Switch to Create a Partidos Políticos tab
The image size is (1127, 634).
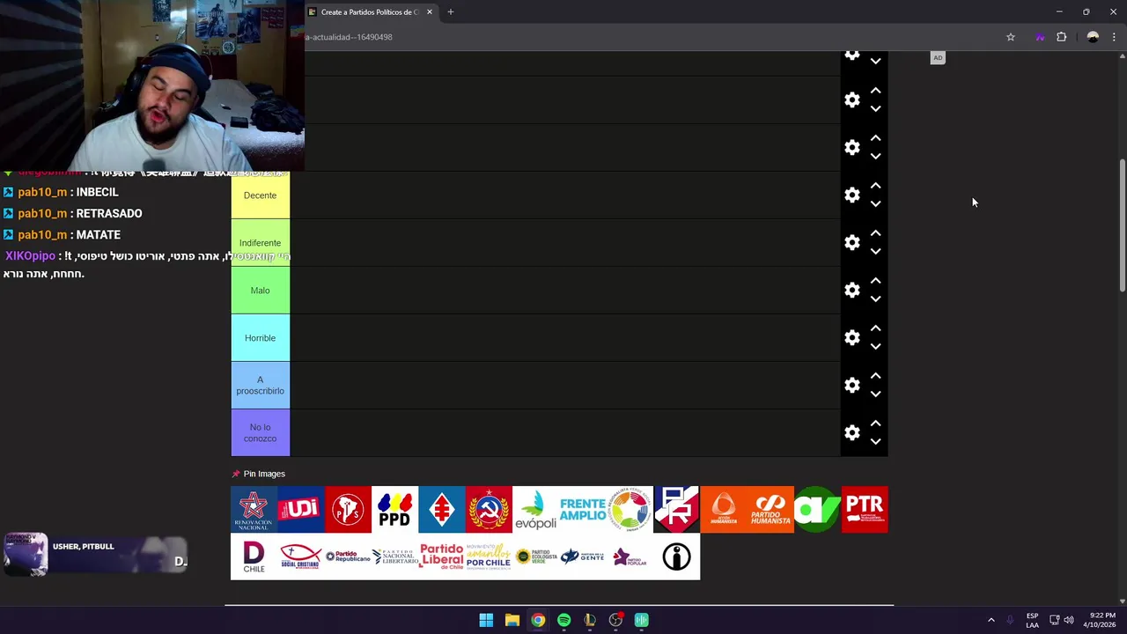(369, 12)
